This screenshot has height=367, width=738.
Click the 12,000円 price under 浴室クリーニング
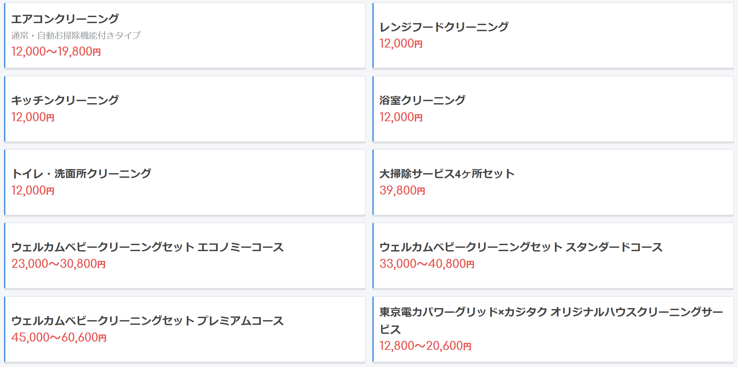pyautogui.click(x=401, y=117)
